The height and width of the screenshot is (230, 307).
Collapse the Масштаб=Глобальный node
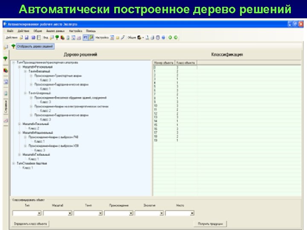coord(19,155)
